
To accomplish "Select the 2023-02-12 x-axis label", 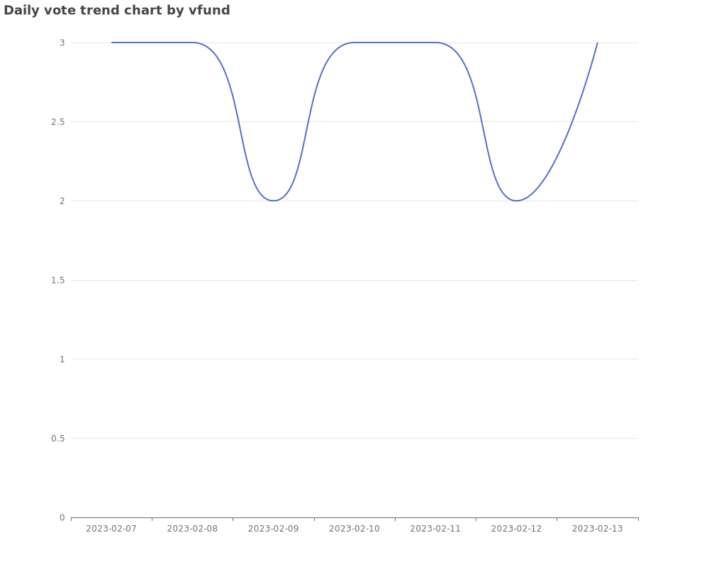I will point(516,529).
